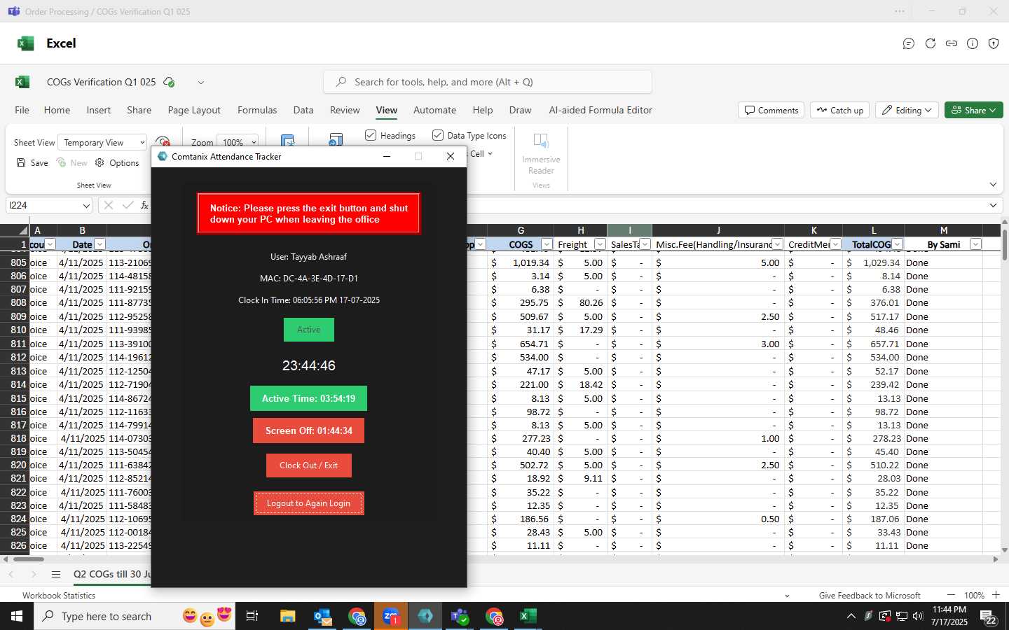Click the shield security icon
The width and height of the screenshot is (1009, 630).
994,43
